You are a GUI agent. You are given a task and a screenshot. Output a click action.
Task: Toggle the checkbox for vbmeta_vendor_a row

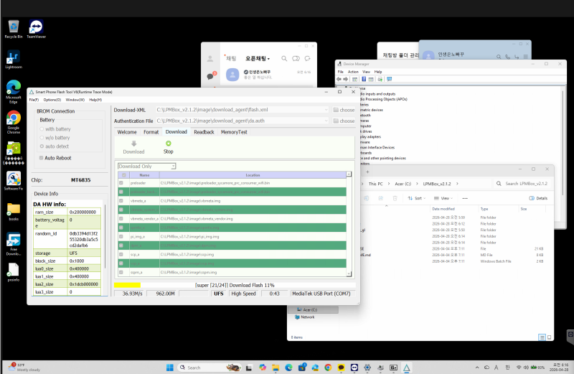click(x=121, y=219)
